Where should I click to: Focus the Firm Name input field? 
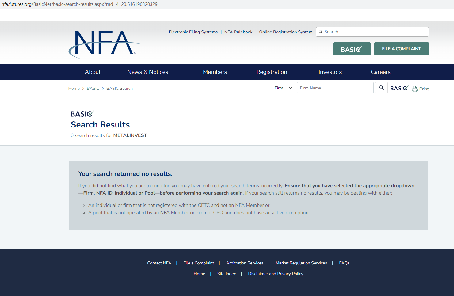(x=335, y=88)
